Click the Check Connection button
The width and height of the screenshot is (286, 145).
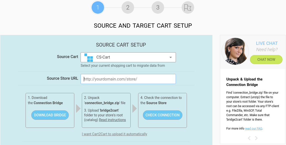pos(162,115)
